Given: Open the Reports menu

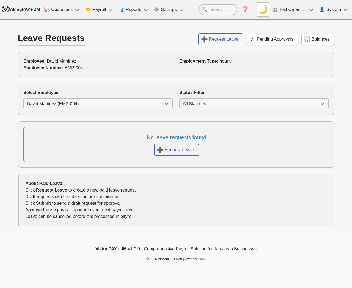Looking at the screenshot, I should pos(133,10).
